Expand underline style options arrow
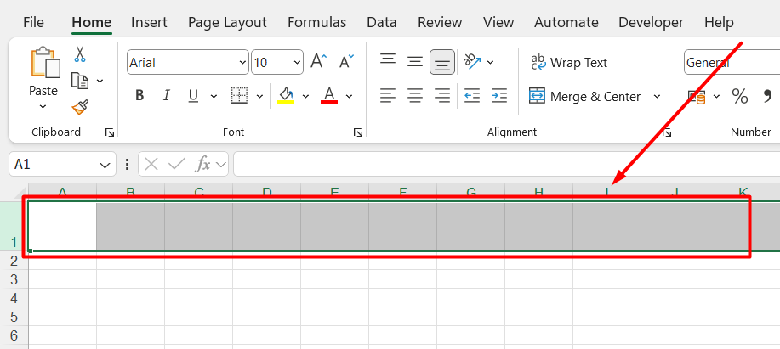This screenshot has width=780, height=349. coord(214,96)
